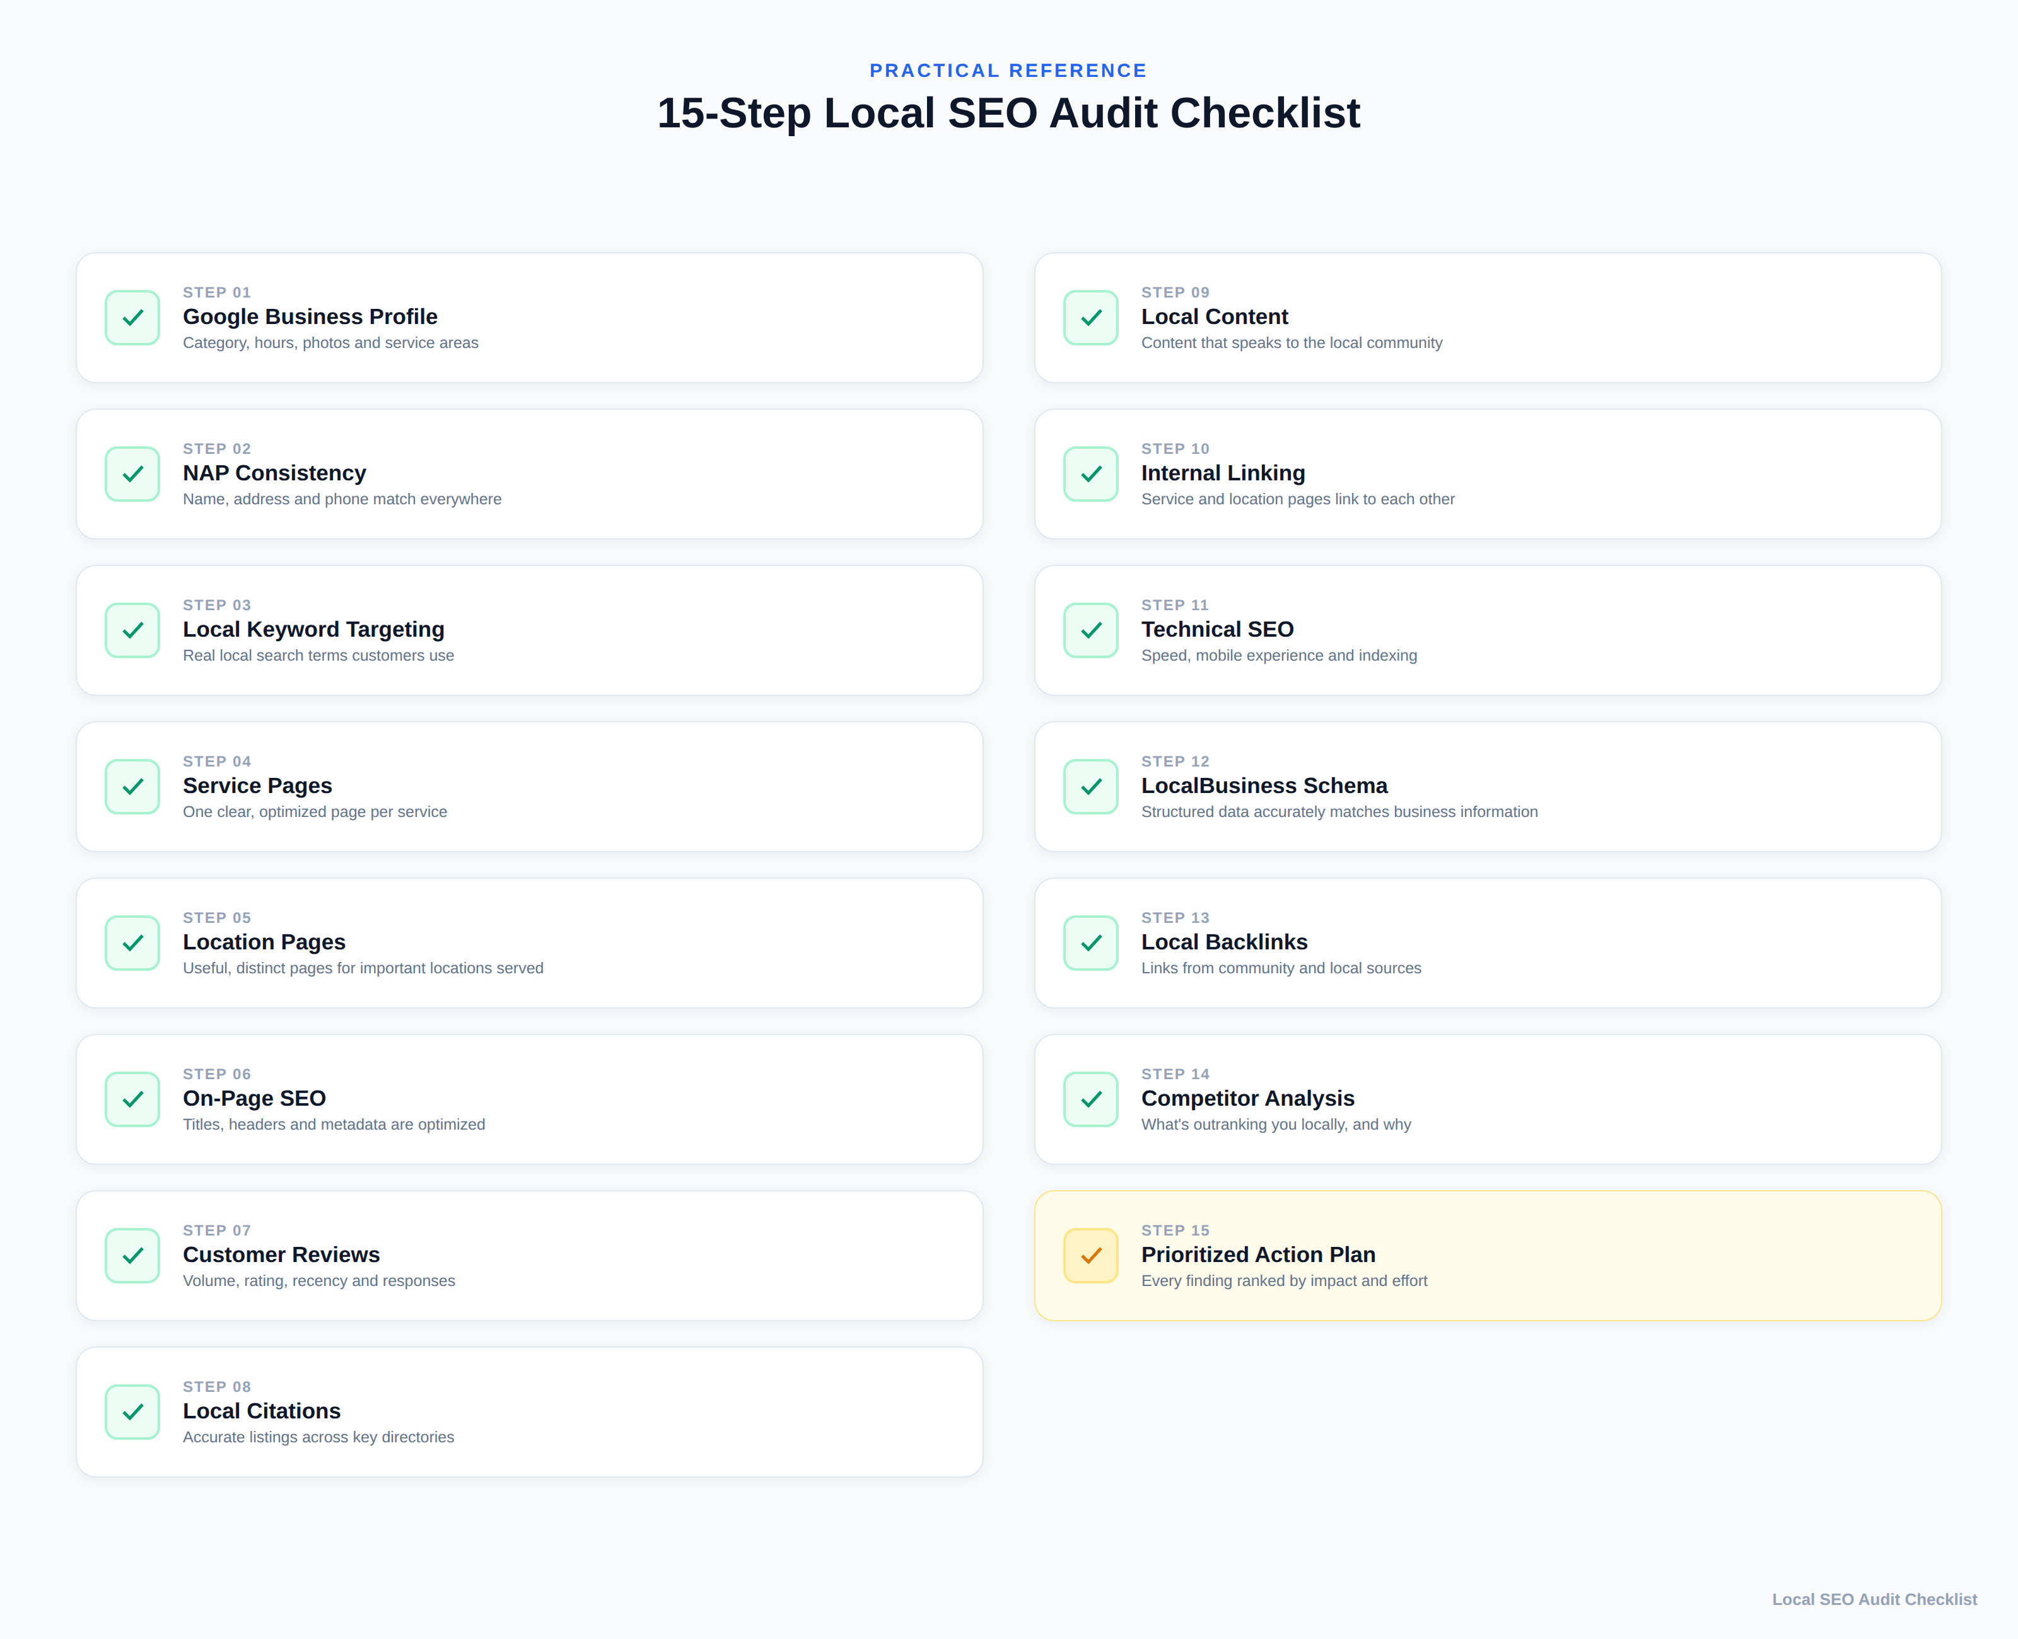Click the Local Content checkmark icon
Viewport: 2018px width, 1639px height.
pyautogui.click(x=1091, y=317)
